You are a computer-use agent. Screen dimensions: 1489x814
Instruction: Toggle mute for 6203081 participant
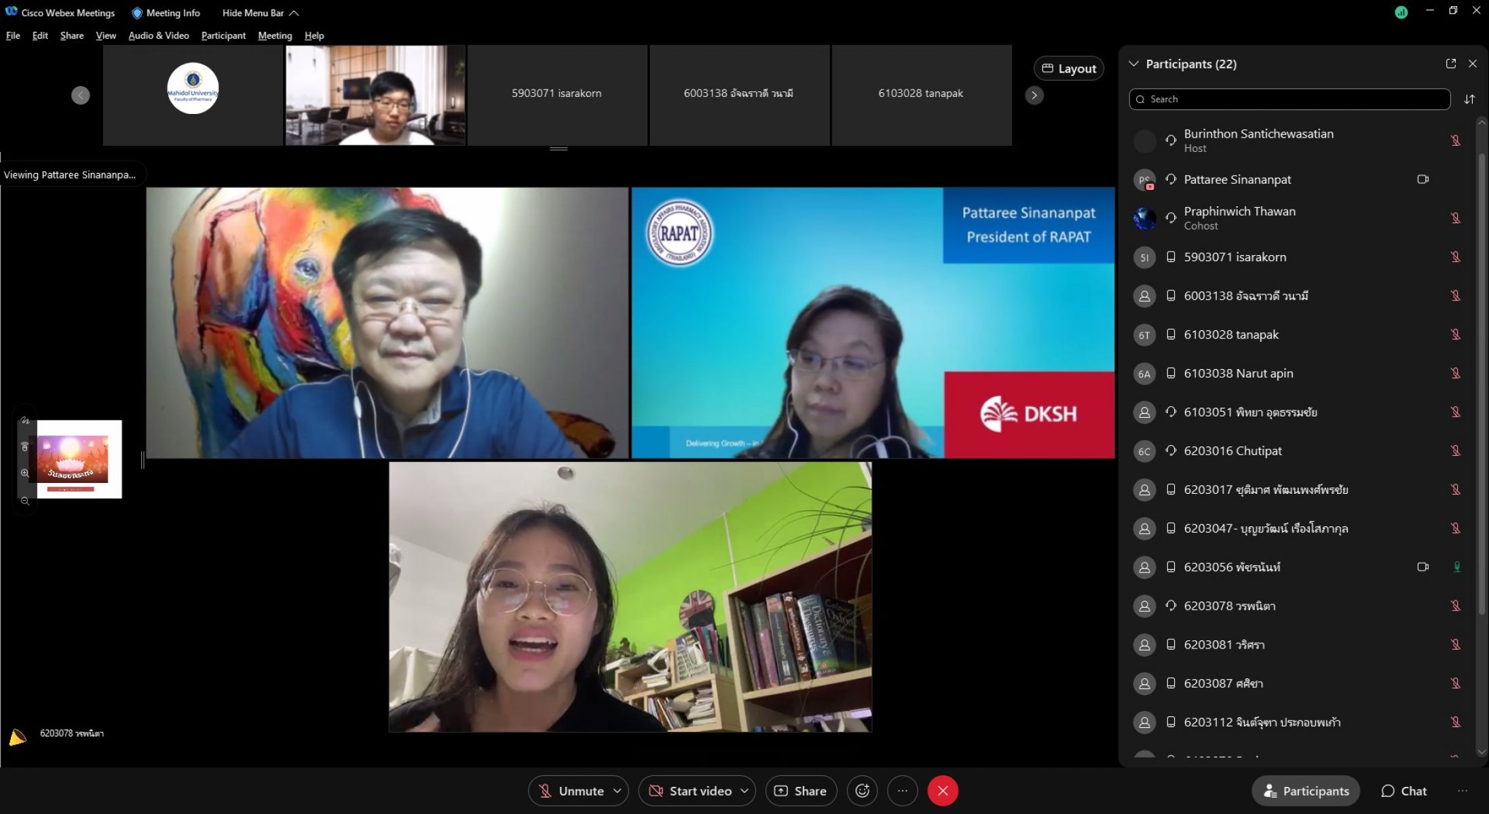[x=1456, y=644]
